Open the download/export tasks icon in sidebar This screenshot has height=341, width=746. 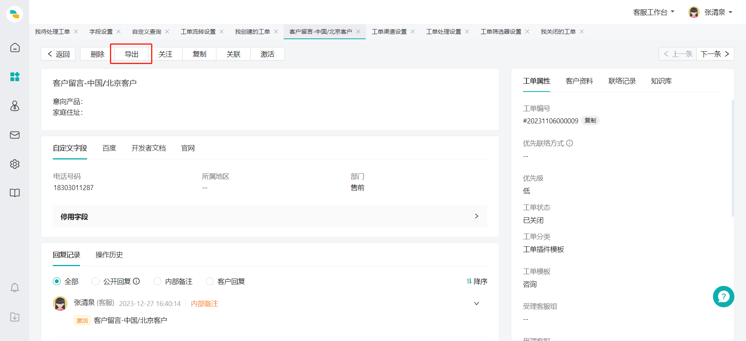point(15,317)
